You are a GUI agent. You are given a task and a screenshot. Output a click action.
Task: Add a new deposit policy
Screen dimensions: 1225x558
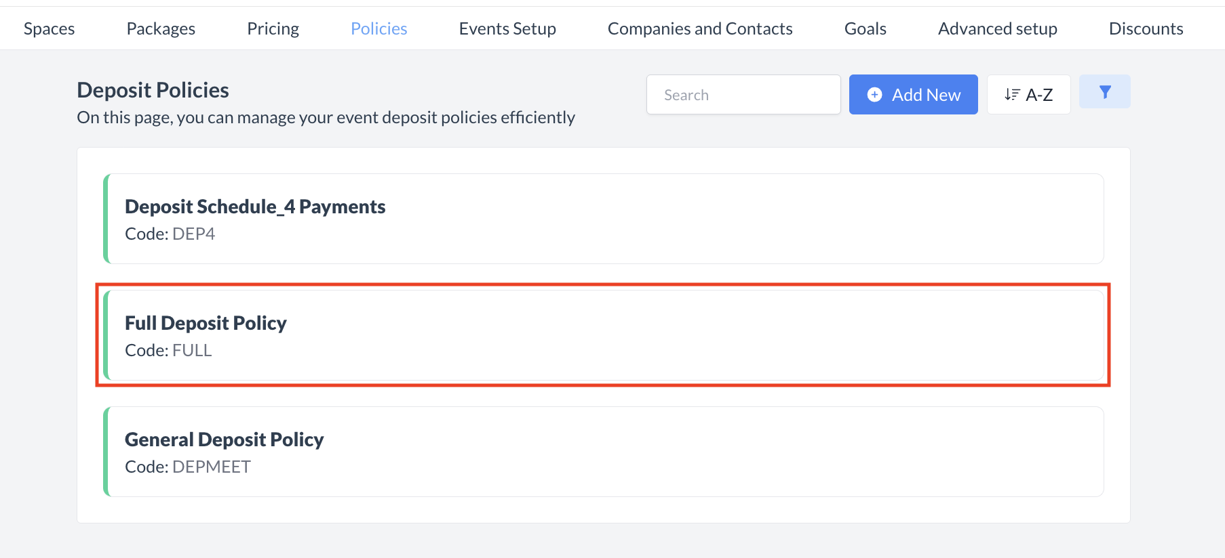pos(913,95)
